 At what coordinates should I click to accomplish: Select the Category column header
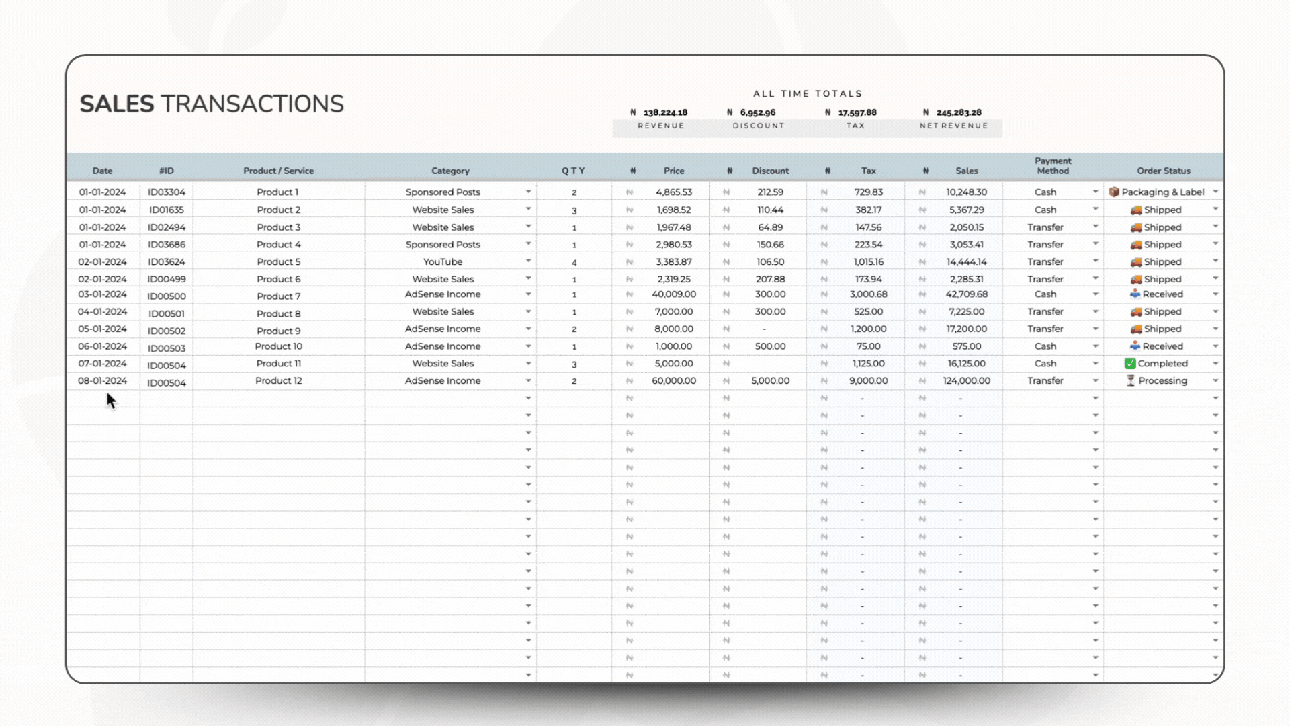pos(450,171)
